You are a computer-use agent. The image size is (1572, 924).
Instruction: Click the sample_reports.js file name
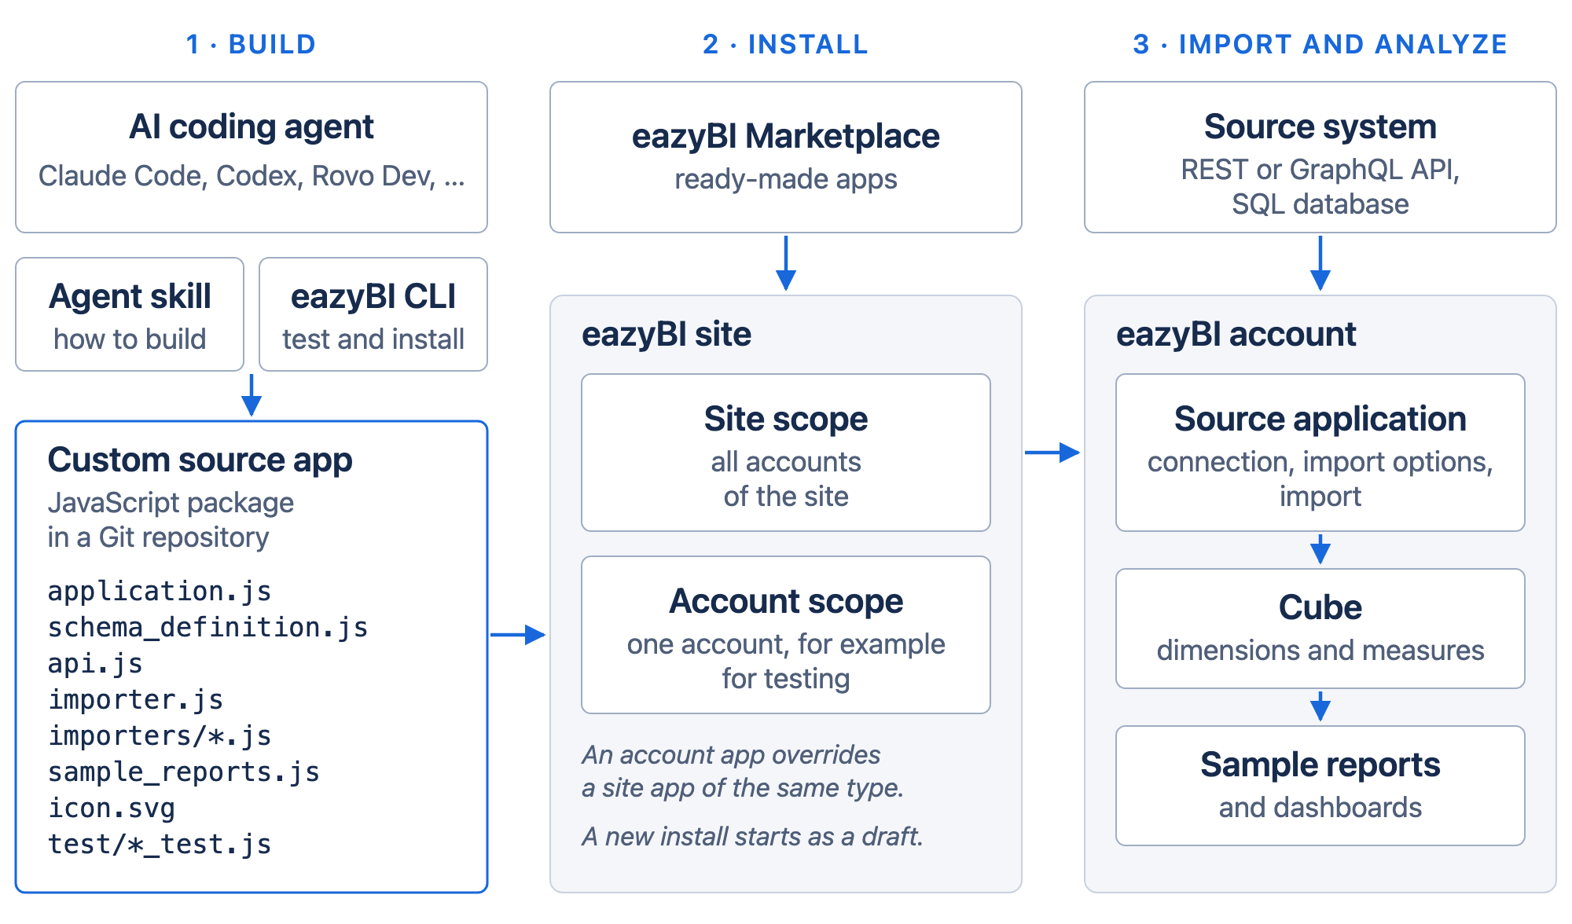pyautogui.click(x=183, y=772)
